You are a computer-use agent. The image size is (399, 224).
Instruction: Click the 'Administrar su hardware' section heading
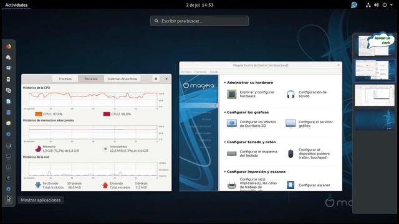[249, 83]
